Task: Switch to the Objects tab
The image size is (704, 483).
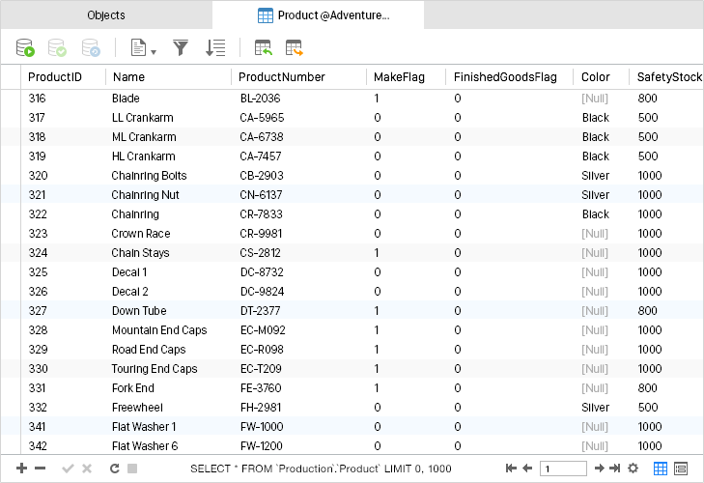Action: point(106,14)
